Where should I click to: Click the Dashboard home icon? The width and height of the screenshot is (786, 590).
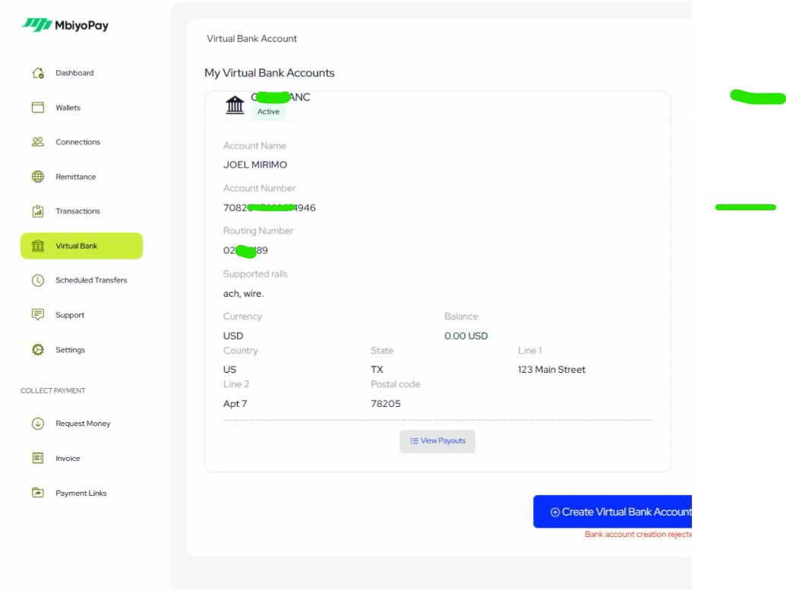(x=38, y=73)
